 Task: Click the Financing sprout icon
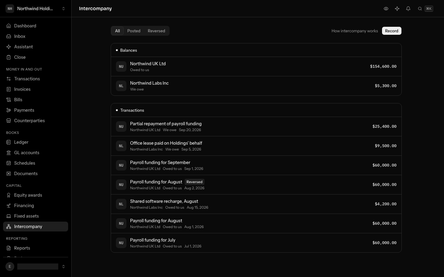(x=9, y=206)
